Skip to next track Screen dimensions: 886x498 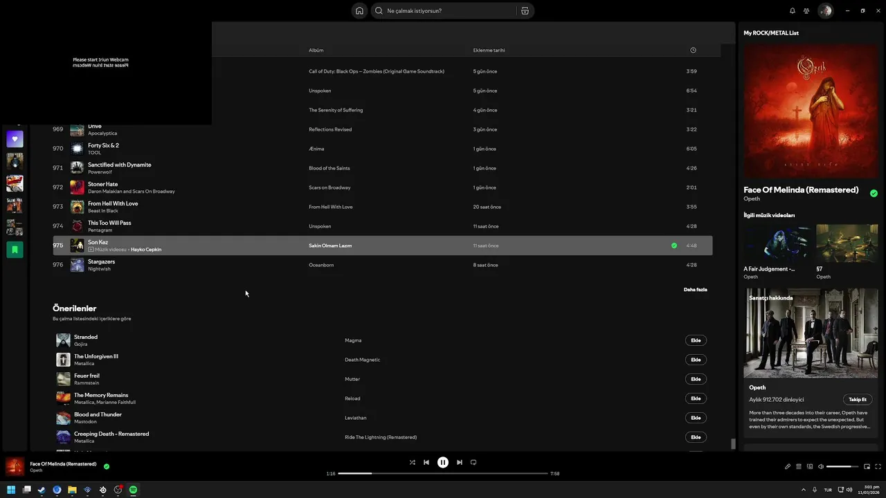[x=460, y=463]
